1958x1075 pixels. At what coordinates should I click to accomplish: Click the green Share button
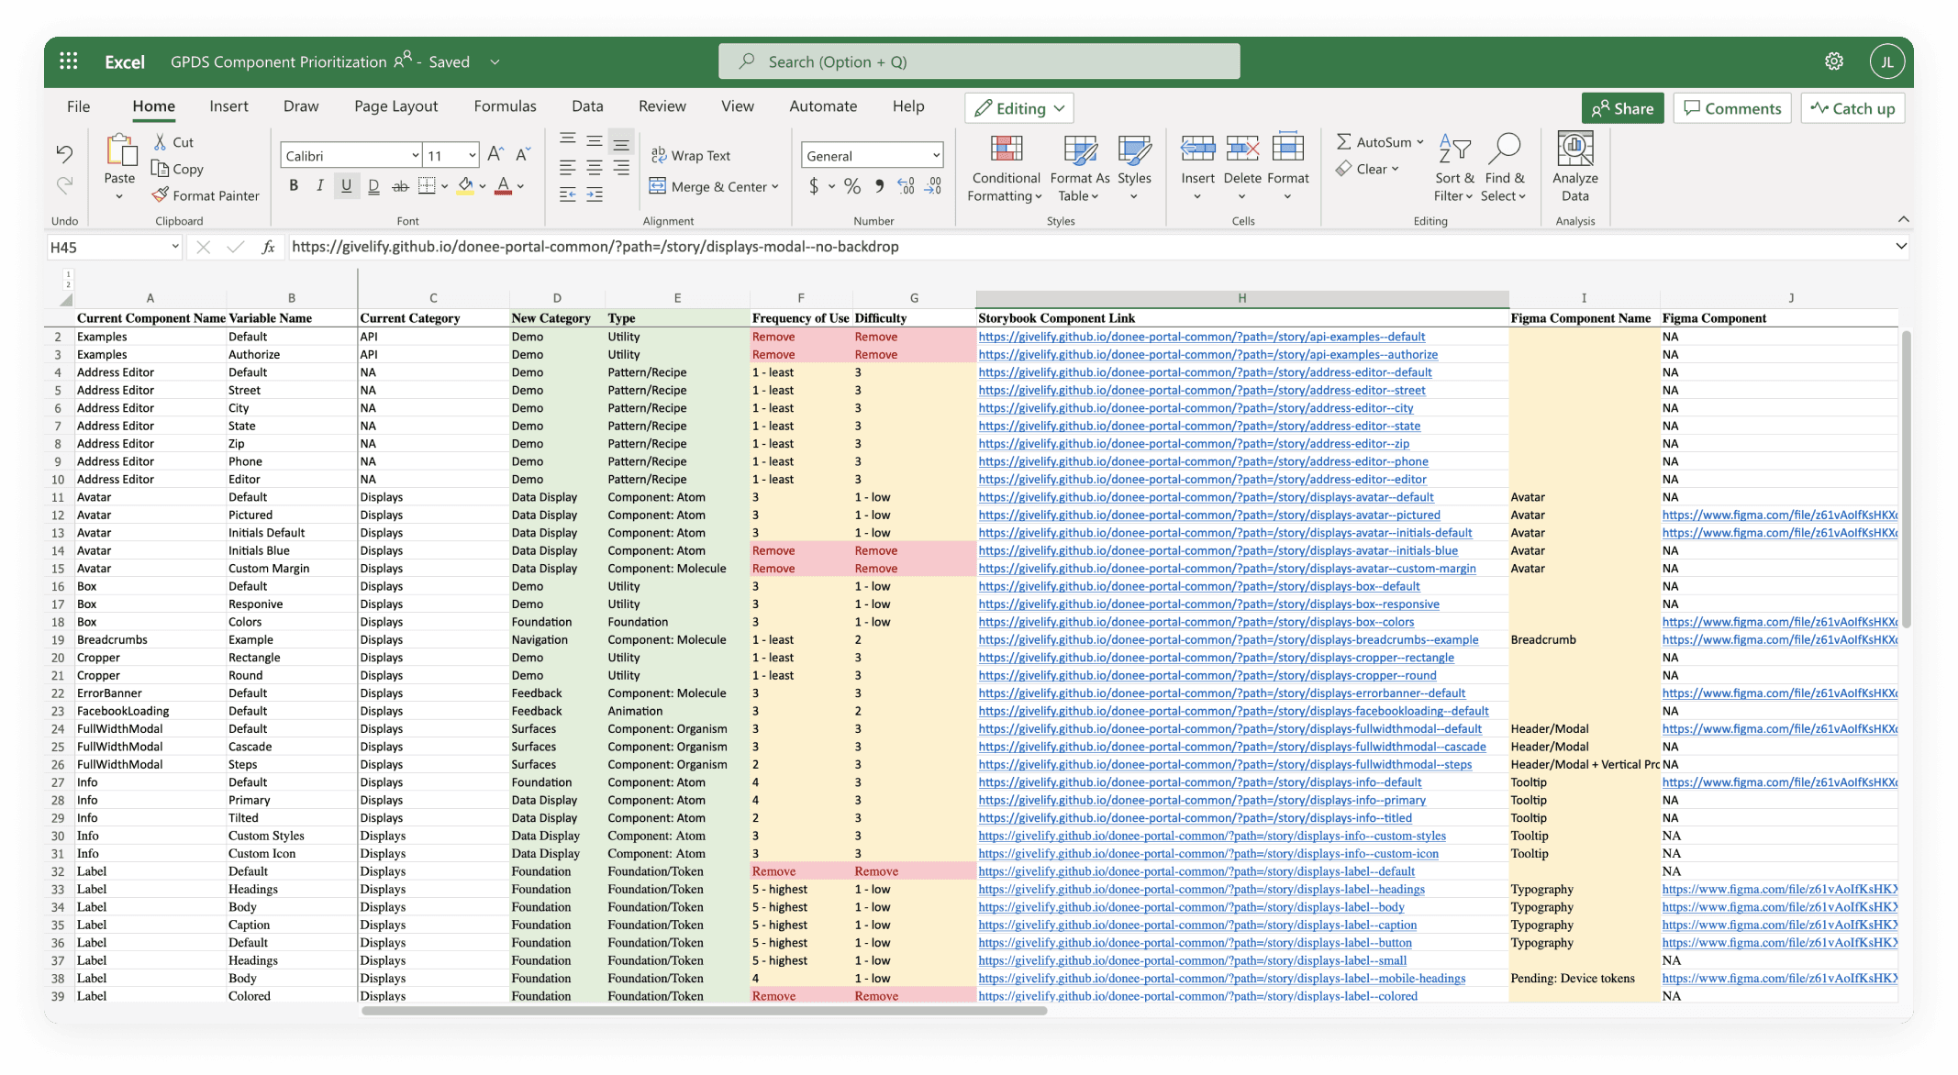[x=1622, y=108]
